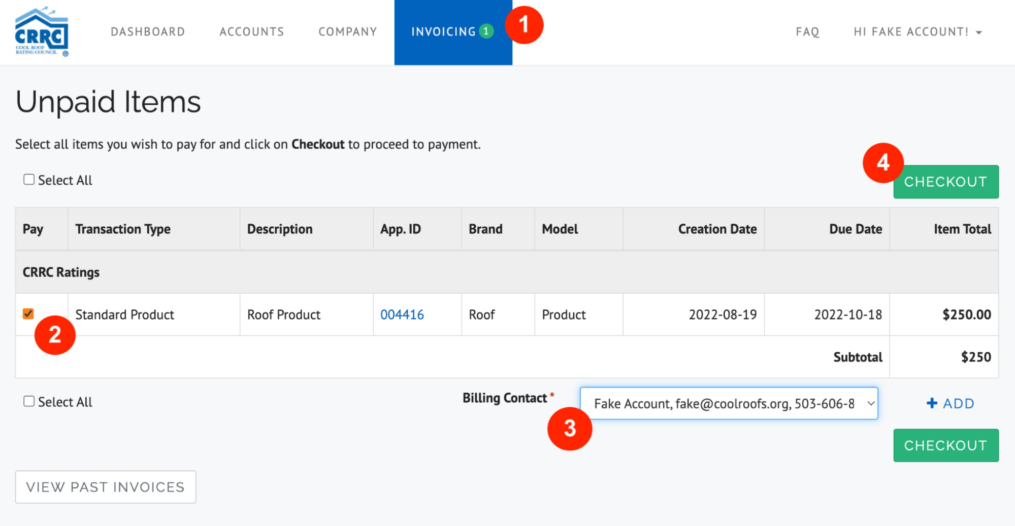Click the green notification badge on Invoicing
The image size is (1015, 526).
pyautogui.click(x=486, y=31)
